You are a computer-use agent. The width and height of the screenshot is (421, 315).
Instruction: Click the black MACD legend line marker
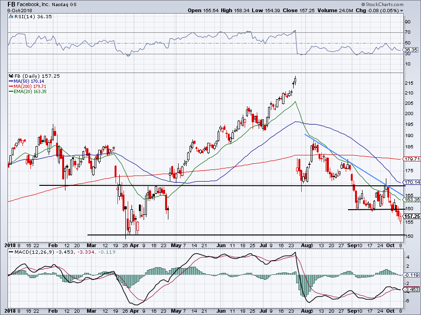(11, 252)
